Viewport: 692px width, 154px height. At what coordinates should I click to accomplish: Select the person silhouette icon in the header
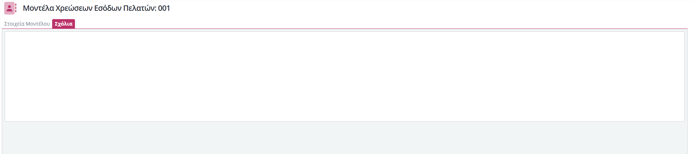coord(9,8)
